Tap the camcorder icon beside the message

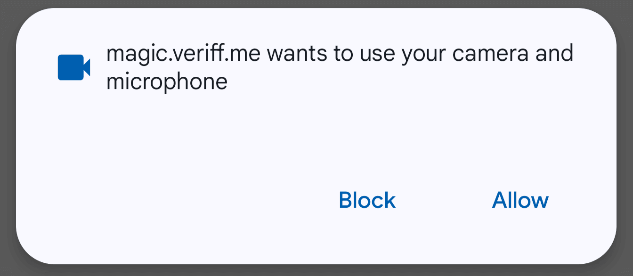point(73,67)
